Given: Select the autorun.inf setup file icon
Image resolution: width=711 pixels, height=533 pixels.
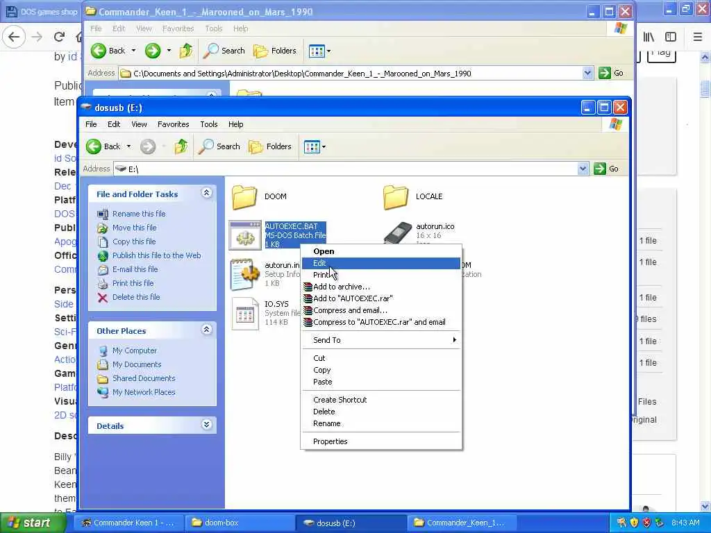Looking at the screenshot, I should (x=245, y=275).
